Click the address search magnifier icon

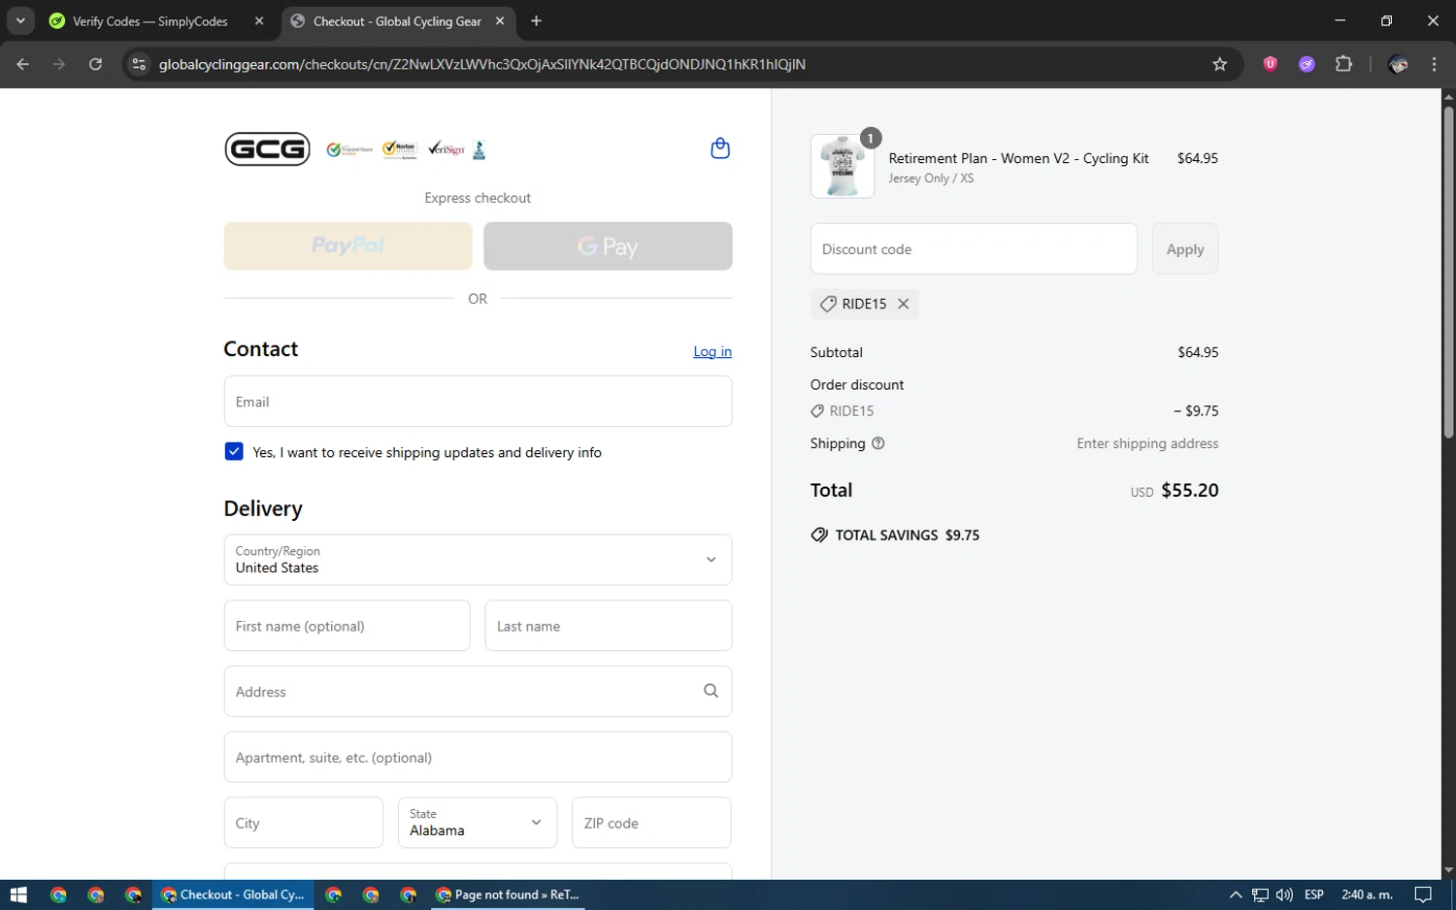(x=711, y=691)
